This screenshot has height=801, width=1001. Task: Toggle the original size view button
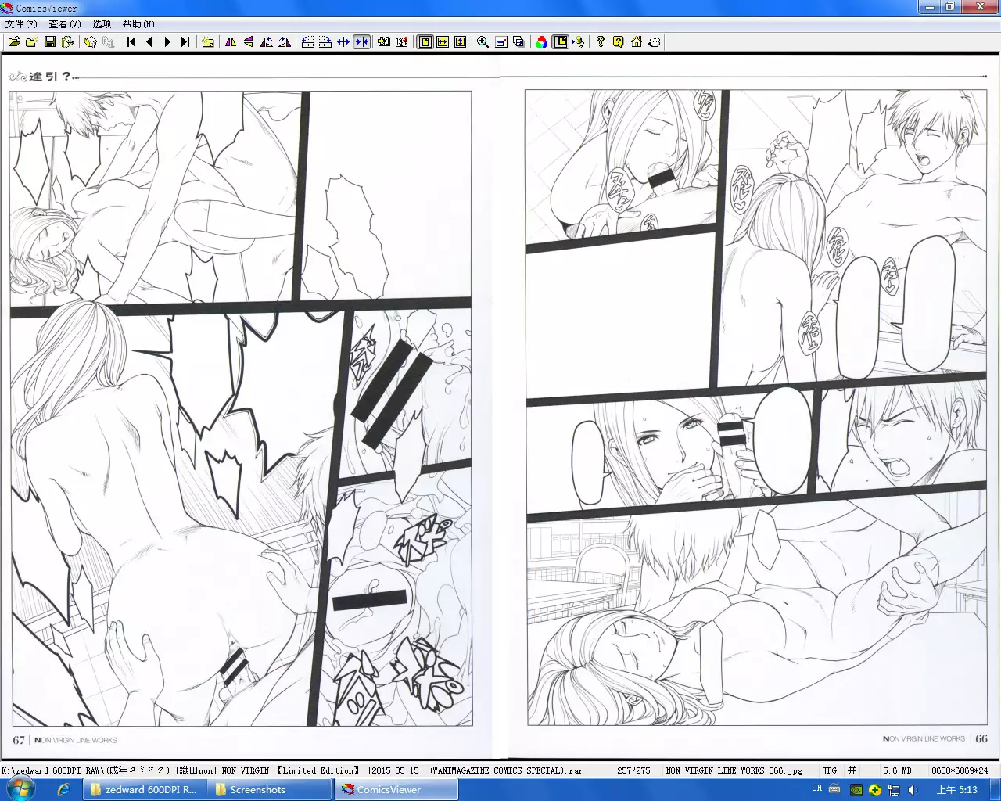pyautogui.click(x=425, y=42)
